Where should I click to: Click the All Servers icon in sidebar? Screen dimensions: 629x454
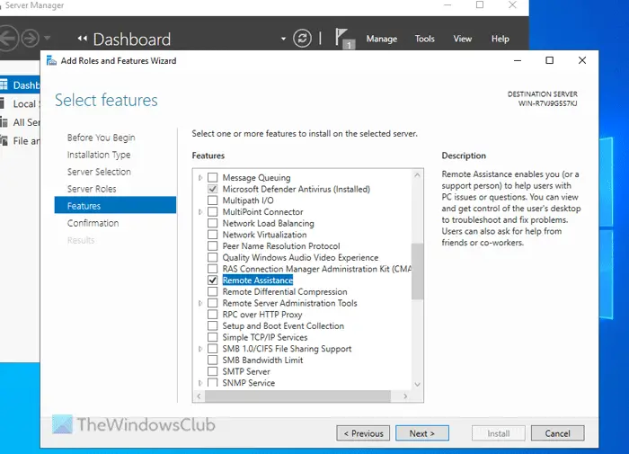(x=4, y=122)
